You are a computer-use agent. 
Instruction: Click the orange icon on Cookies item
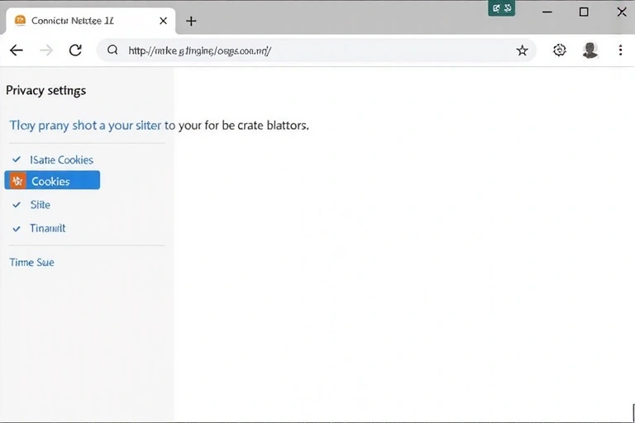pyautogui.click(x=17, y=181)
